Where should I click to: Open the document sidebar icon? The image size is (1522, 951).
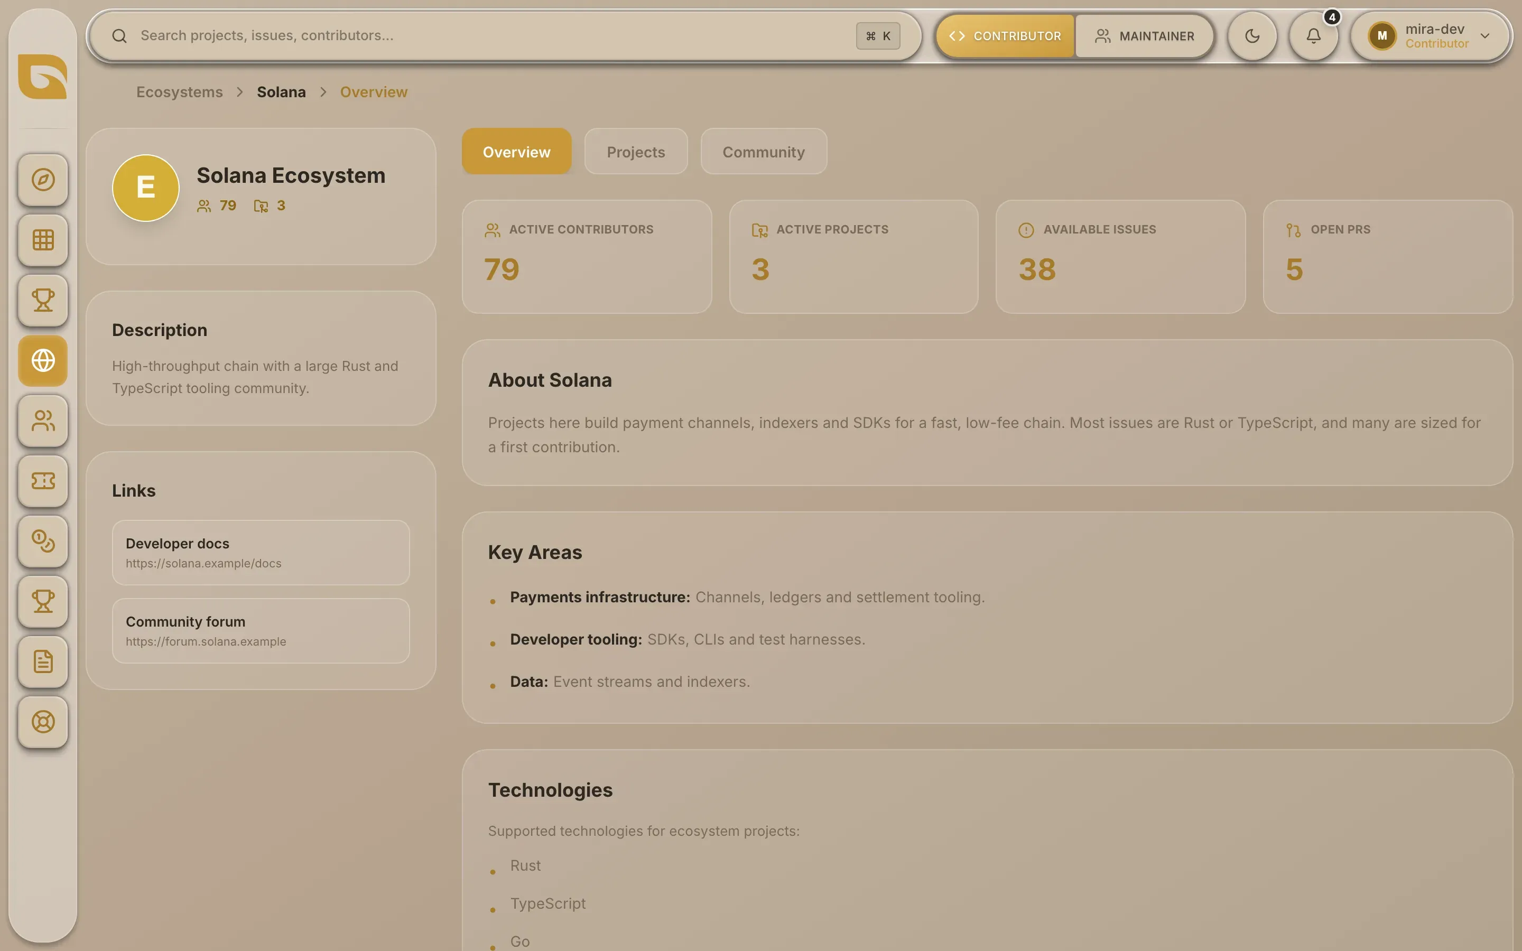[x=43, y=661]
